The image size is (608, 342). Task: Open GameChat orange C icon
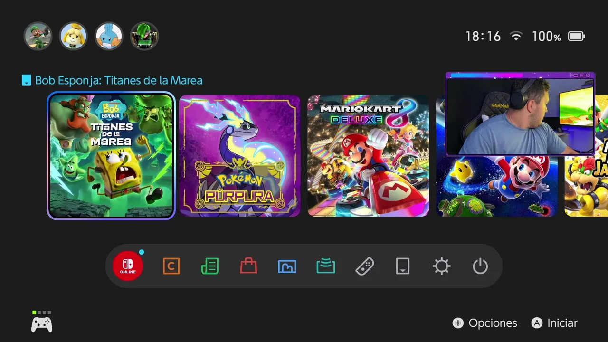tap(171, 266)
